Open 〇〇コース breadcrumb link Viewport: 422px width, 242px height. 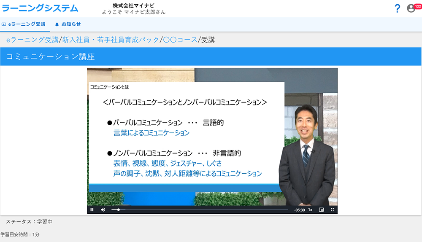coord(180,40)
